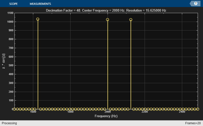203x126 pixels.
Task: Open the MEASUREMENTS tab
Action: [40, 4]
